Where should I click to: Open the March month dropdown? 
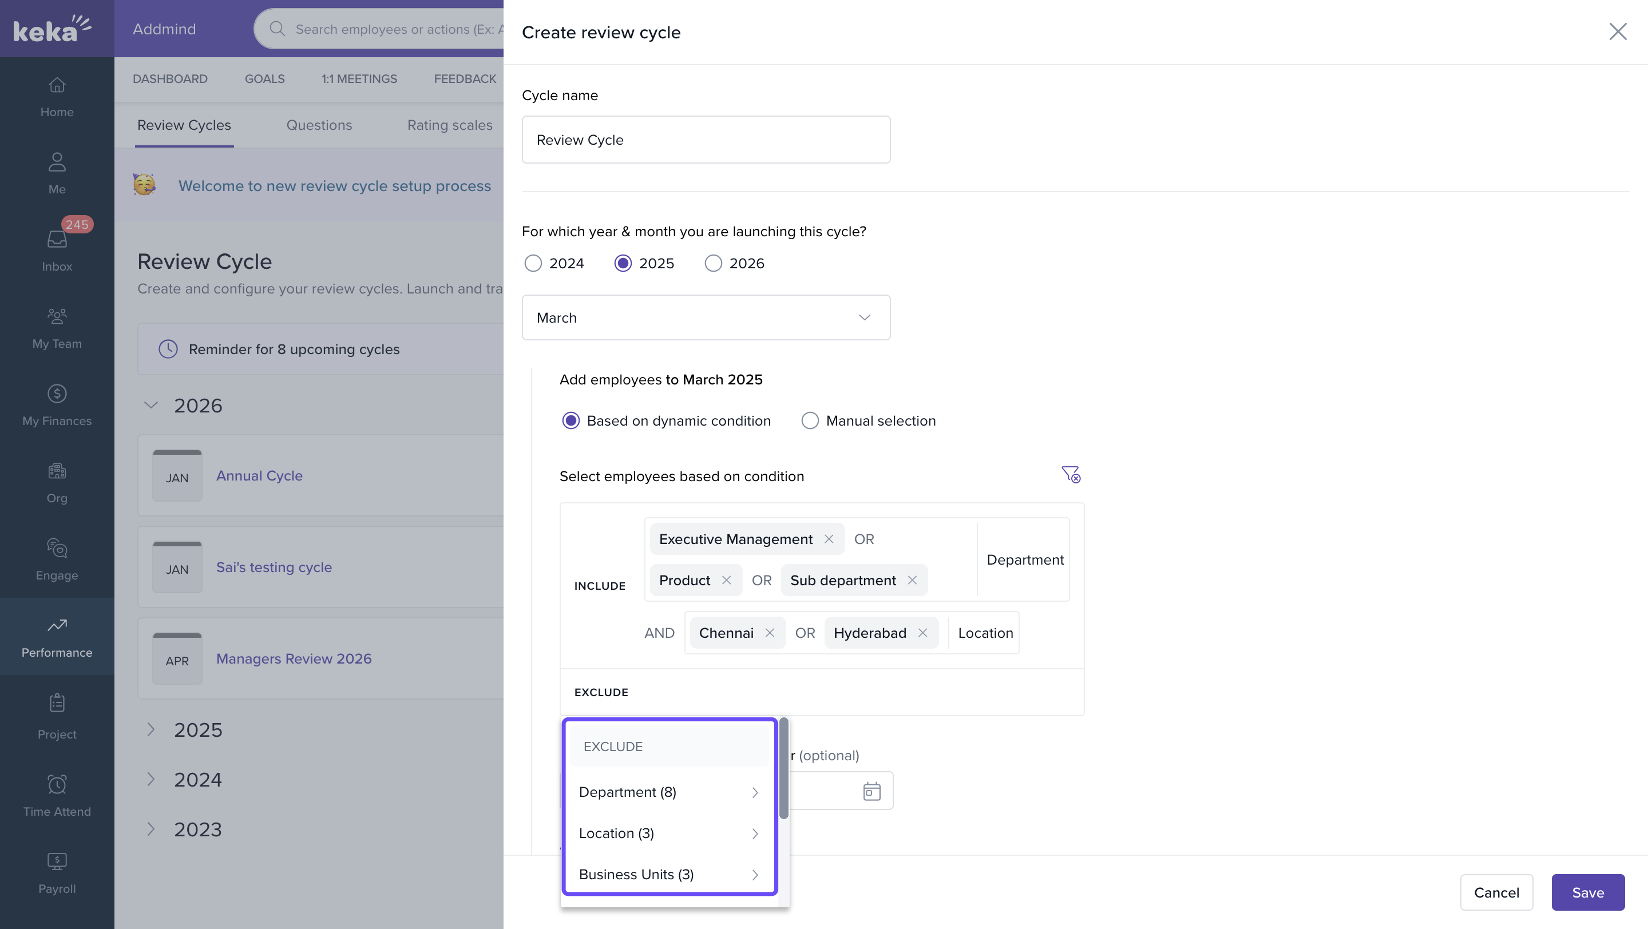[x=706, y=317]
